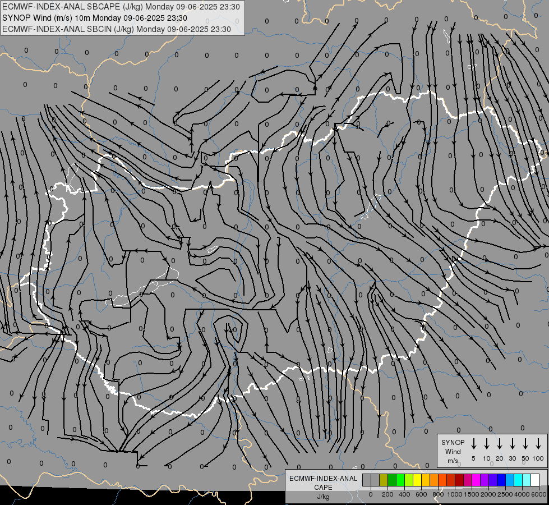Select the magenta CAPE swatch
This screenshot has height=505, width=549.
tap(476, 480)
